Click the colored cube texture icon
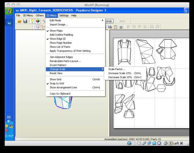Image resolution: width=194 pixels, height=153 pixels. (38, 21)
